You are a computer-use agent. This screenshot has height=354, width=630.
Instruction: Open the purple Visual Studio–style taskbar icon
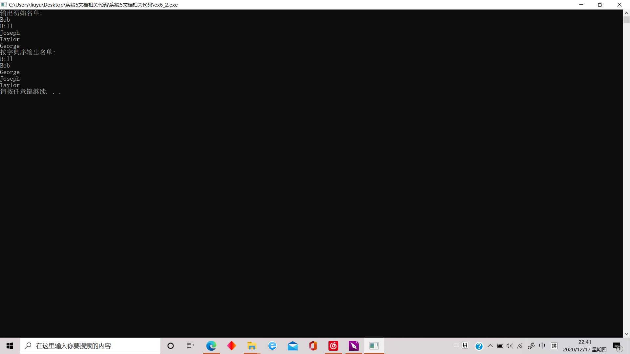pyautogui.click(x=354, y=346)
